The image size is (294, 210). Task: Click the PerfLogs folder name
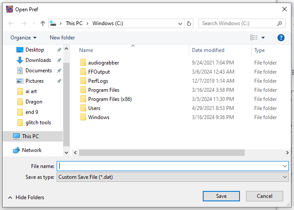pos(98,81)
